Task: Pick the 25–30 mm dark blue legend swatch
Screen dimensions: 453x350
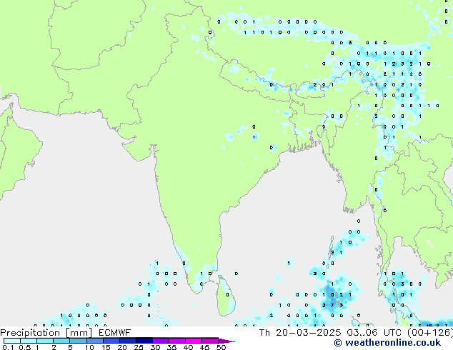Action: [x=144, y=341]
